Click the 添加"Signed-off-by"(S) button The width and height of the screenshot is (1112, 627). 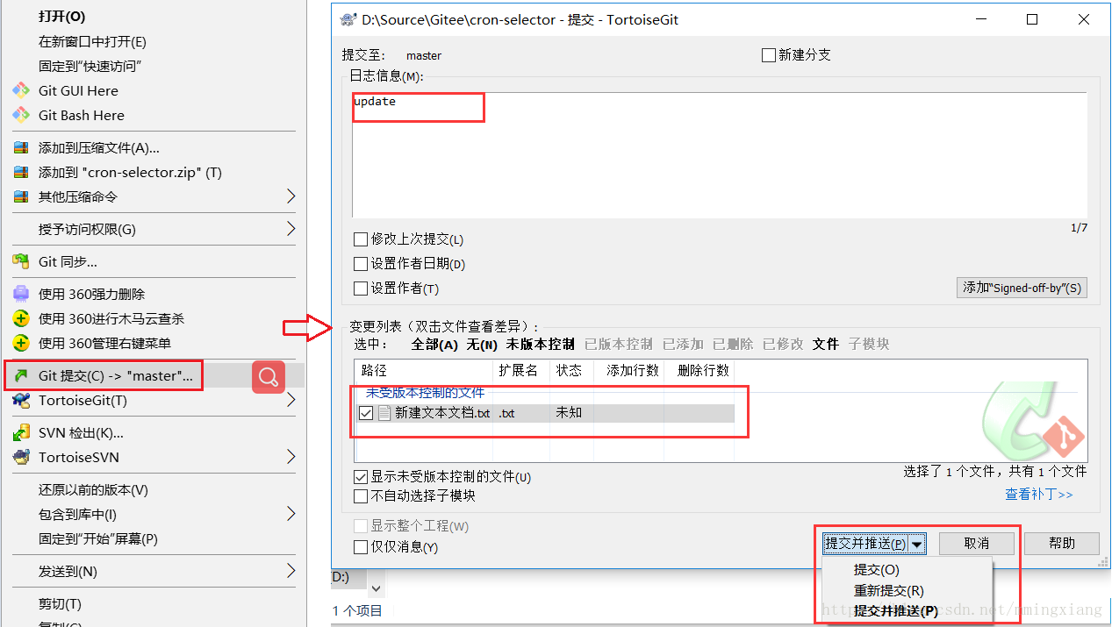click(x=1022, y=288)
